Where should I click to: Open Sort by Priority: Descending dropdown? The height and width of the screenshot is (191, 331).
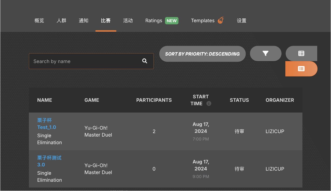202,54
